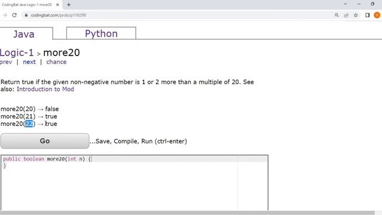
Task: Open a new browser tab
Action: [69, 5]
